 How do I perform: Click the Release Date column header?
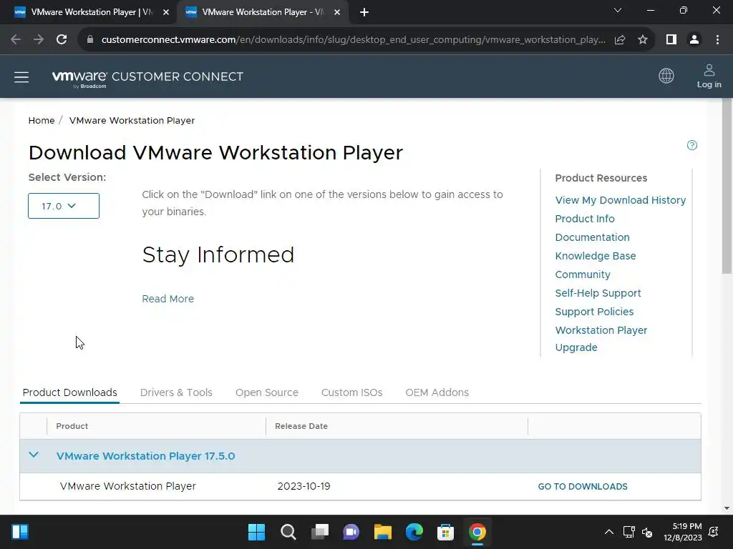(x=301, y=426)
